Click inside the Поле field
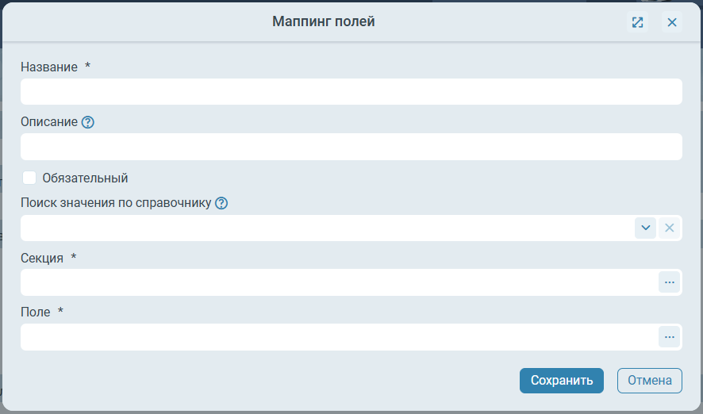 point(339,337)
